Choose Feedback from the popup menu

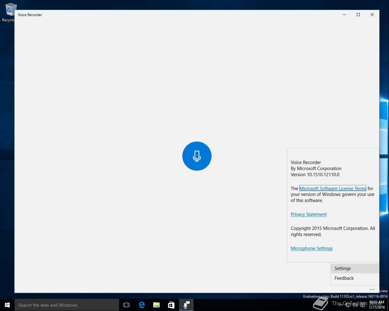click(x=355, y=278)
